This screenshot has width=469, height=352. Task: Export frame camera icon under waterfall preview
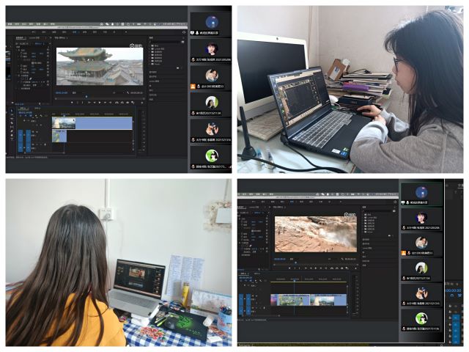342,268
